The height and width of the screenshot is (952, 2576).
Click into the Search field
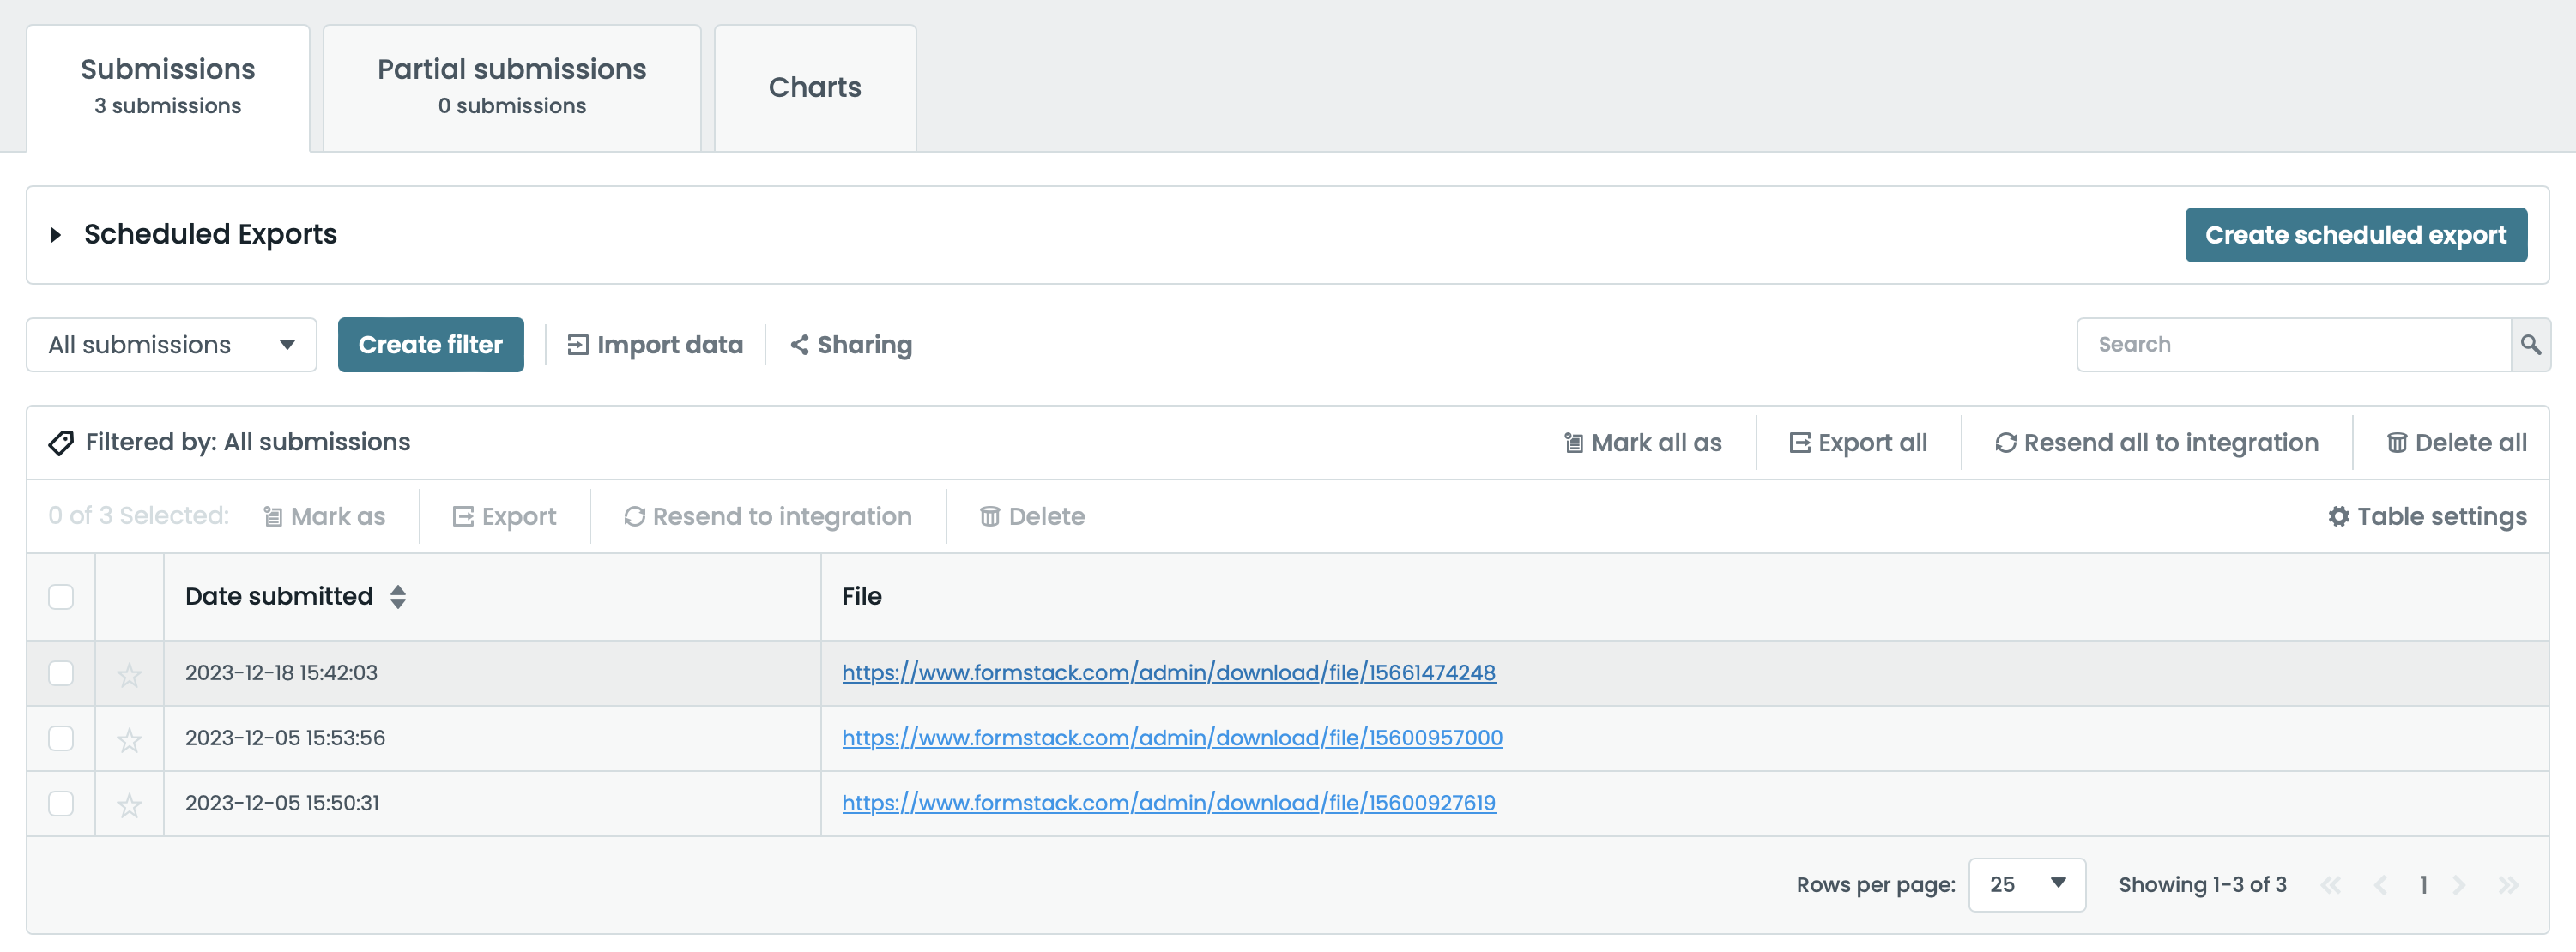(x=2292, y=345)
